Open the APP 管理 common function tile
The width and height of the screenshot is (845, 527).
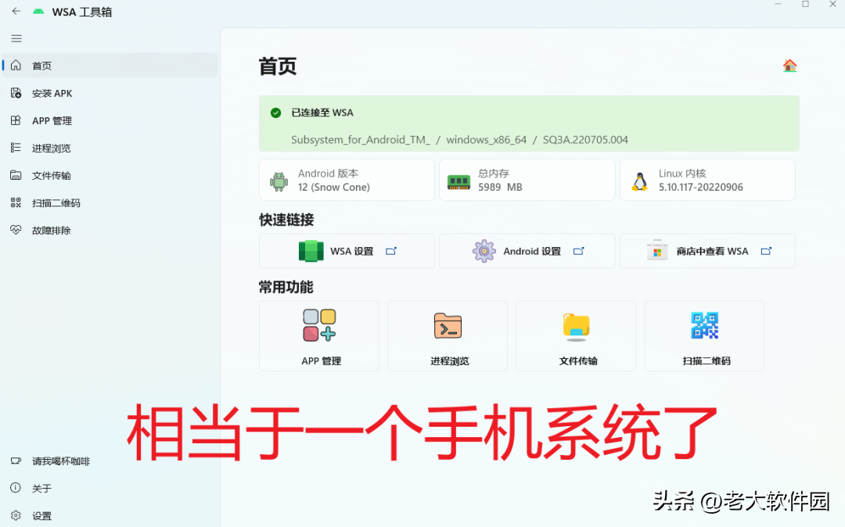click(319, 336)
